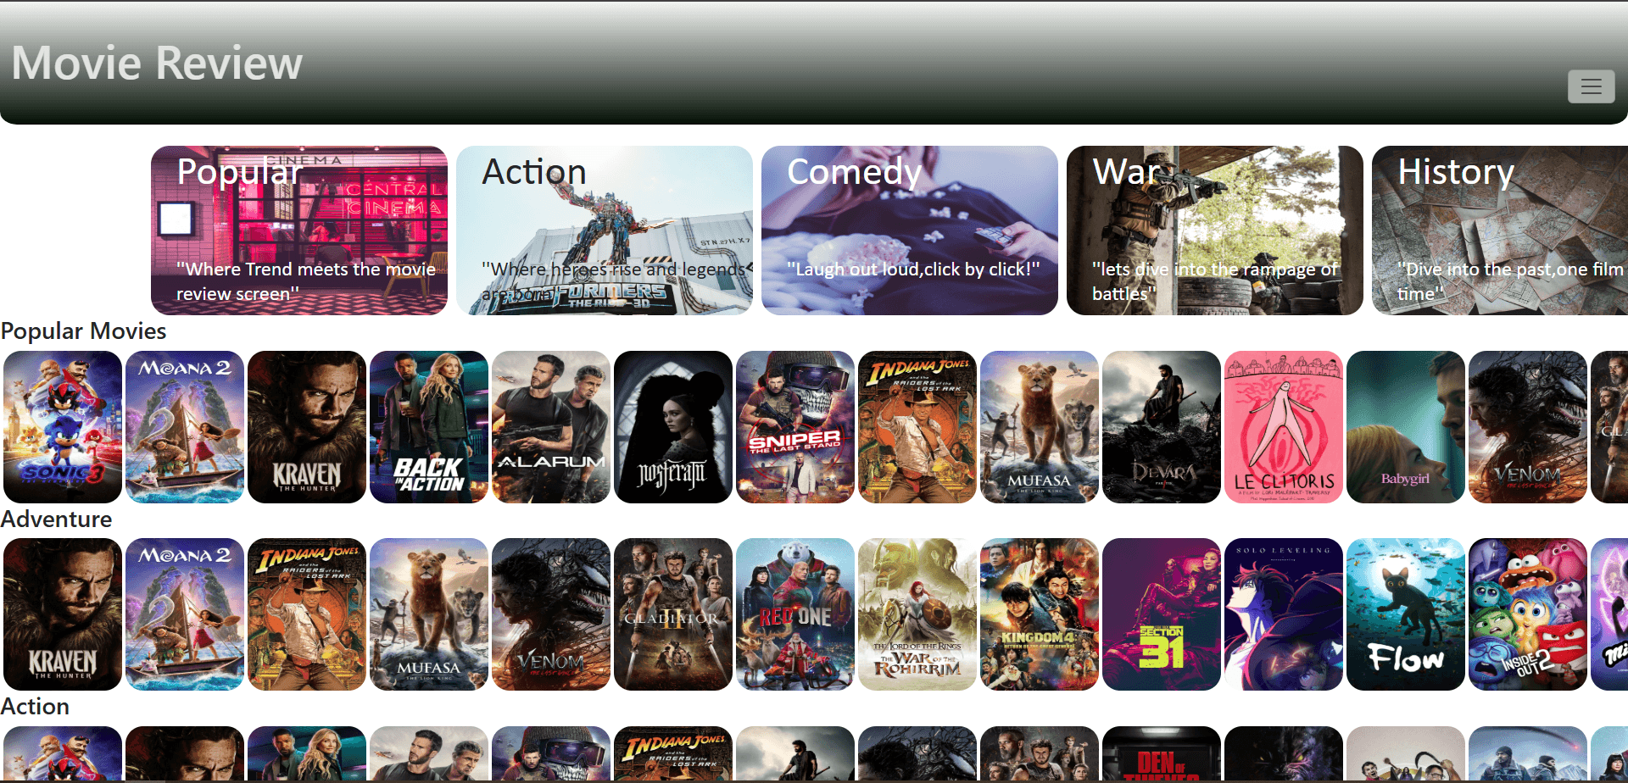Open the Sonic 3 movie poster
This screenshot has width=1628, height=783.
[62, 426]
